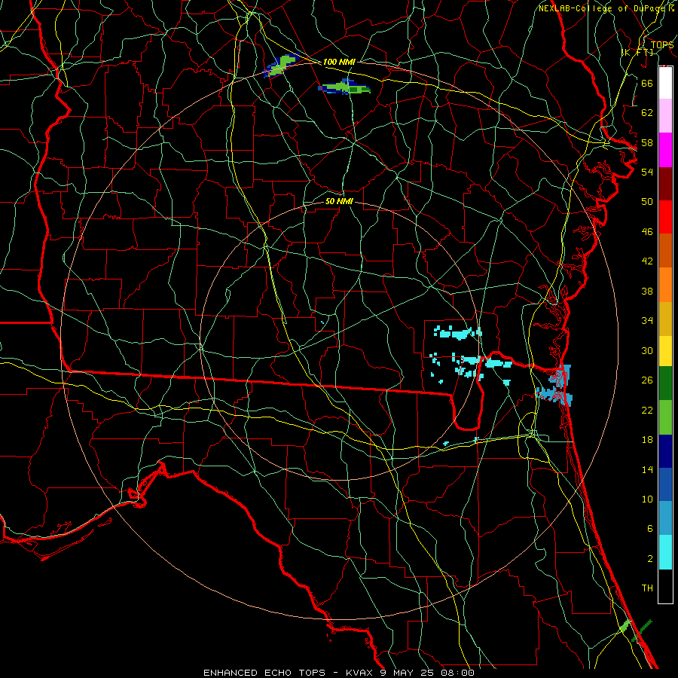Click the medium blue legend swatch
The height and width of the screenshot is (678, 678).
(x=665, y=484)
